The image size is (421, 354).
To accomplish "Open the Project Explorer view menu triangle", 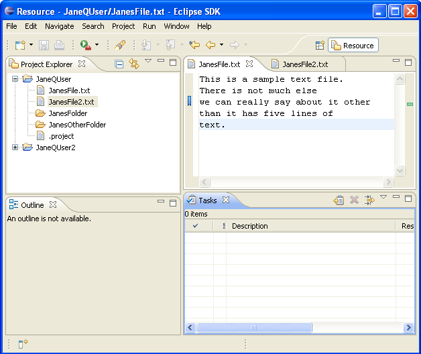I will tap(148, 61).
